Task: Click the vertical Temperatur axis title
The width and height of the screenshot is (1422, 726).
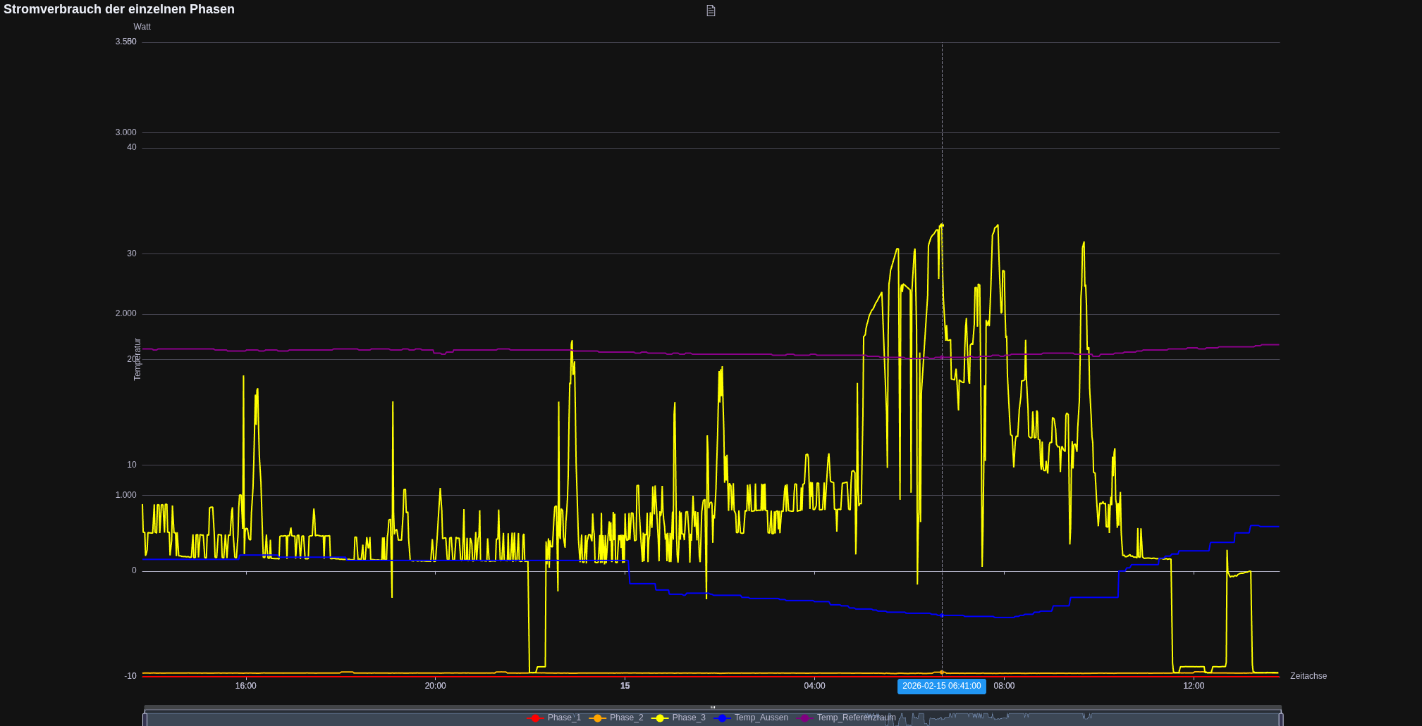Action: point(137,359)
